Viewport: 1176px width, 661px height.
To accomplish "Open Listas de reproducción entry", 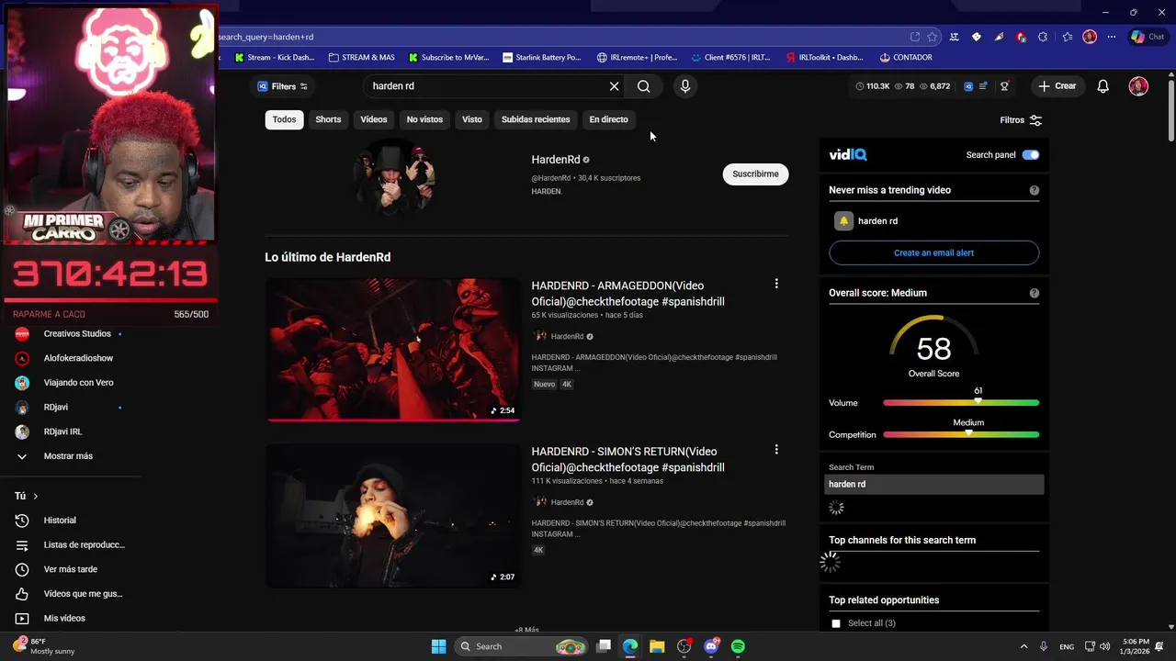I will pyautogui.click(x=84, y=545).
